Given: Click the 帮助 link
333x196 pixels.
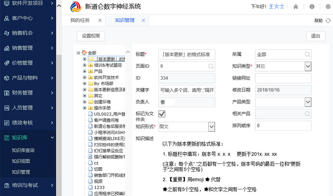Looking at the screenshot, I should point(319,21).
